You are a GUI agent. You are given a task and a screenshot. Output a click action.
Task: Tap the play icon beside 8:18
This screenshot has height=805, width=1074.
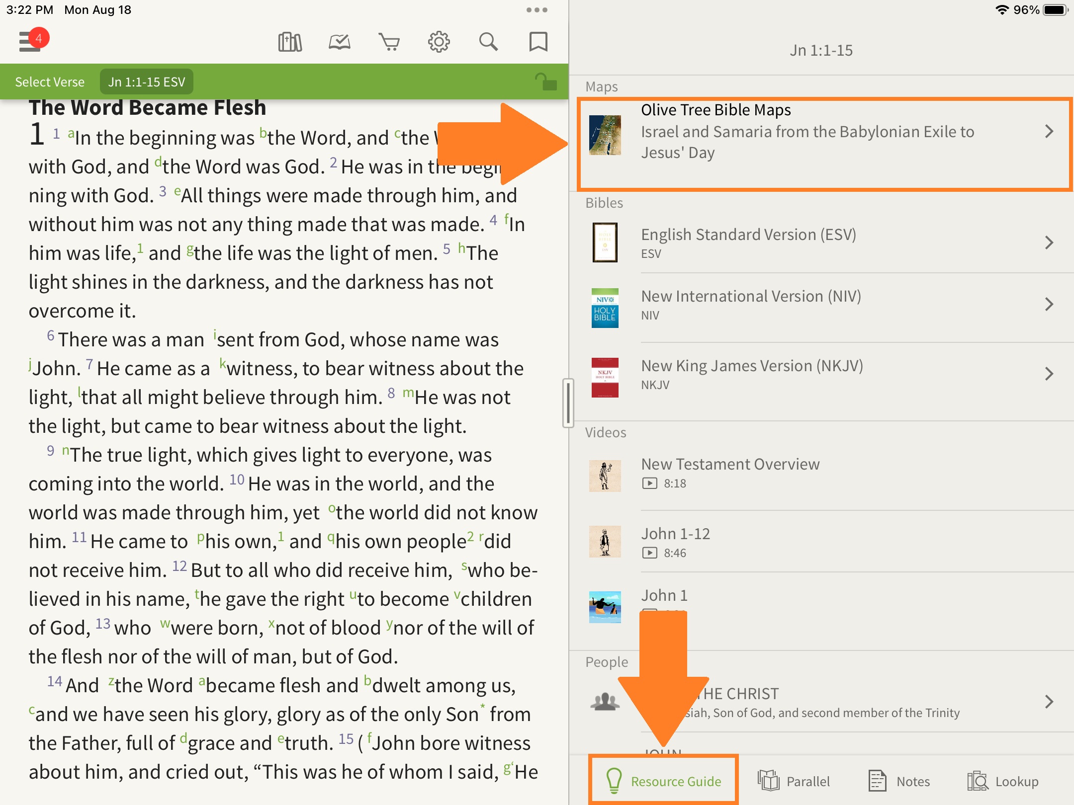point(649,483)
